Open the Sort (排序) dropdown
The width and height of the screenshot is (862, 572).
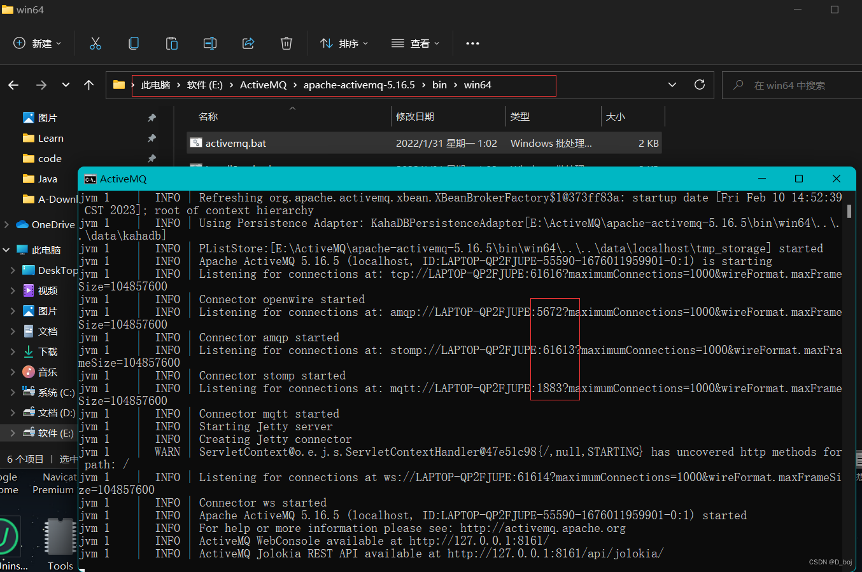click(x=344, y=43)
